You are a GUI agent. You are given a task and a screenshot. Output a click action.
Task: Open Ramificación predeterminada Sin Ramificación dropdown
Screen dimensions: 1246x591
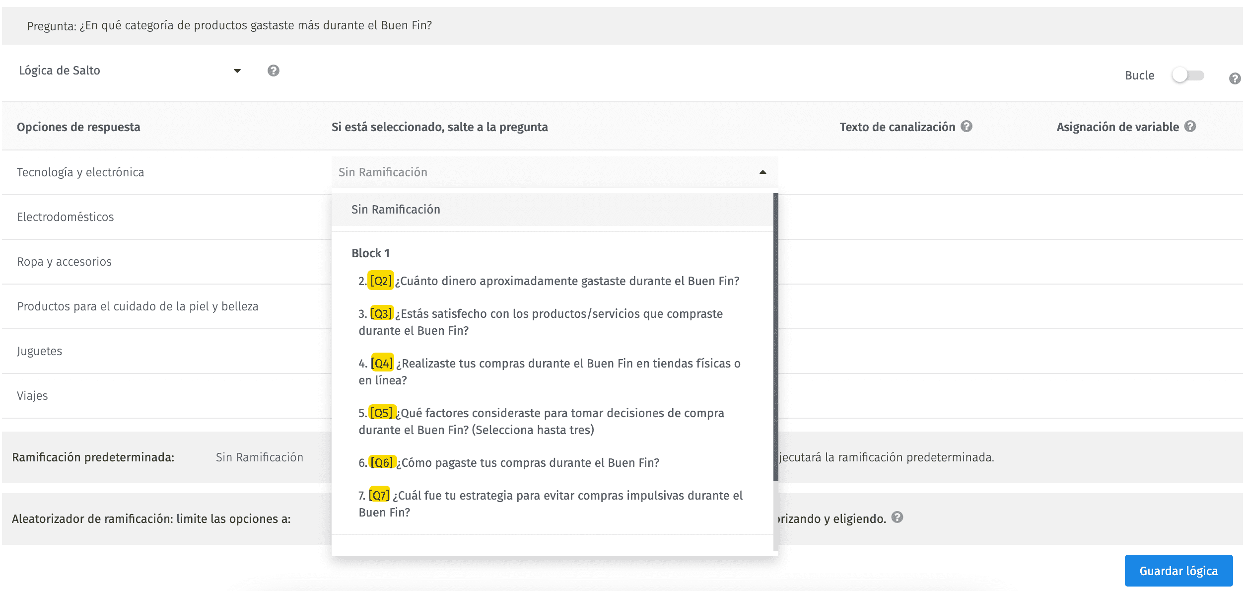coord(260,457)
